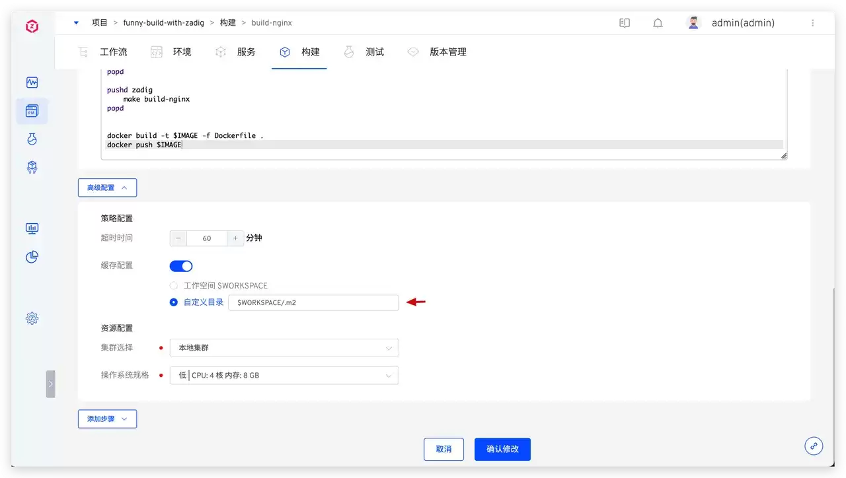Go to 构建 breadcrumb link

(228, 22)
